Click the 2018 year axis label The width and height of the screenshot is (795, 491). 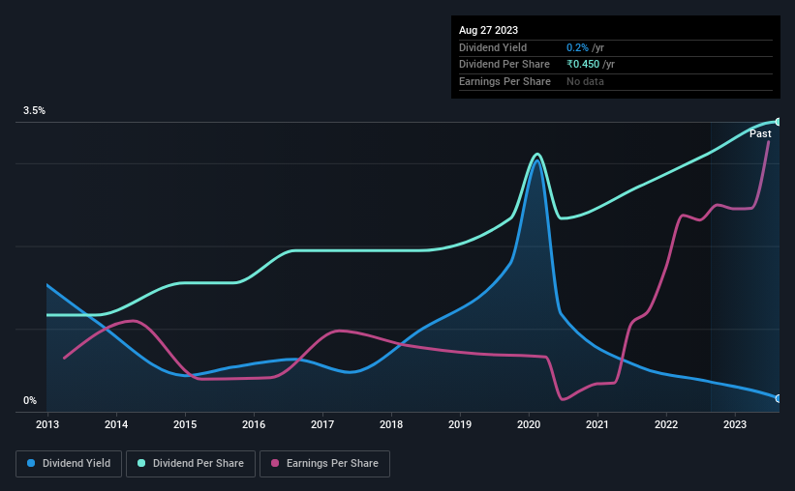tap(391, 424)
